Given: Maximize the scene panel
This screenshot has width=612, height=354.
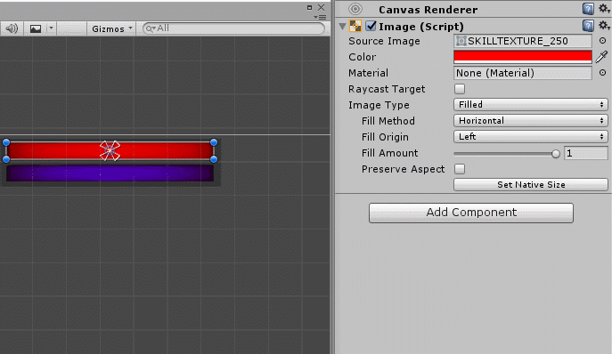Looking at the screenshot, I should [309, 7].
